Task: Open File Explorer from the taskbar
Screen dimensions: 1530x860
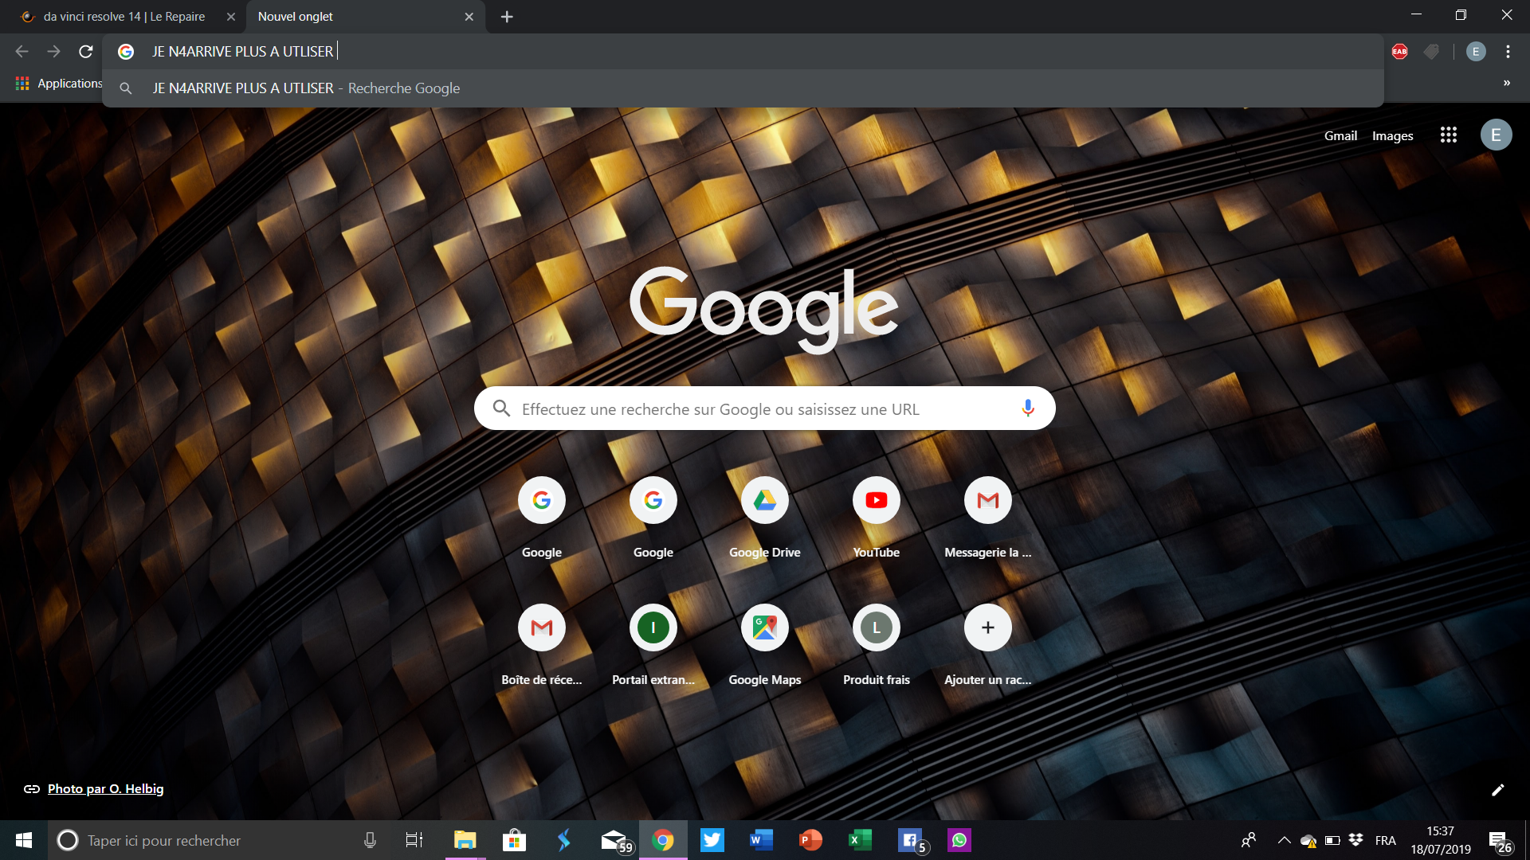Action: point(465,840)
